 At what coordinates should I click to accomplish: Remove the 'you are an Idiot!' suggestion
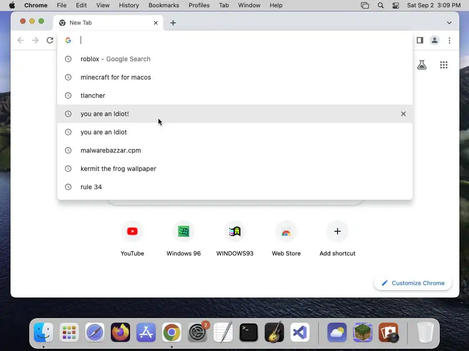(x=404, y=114)
